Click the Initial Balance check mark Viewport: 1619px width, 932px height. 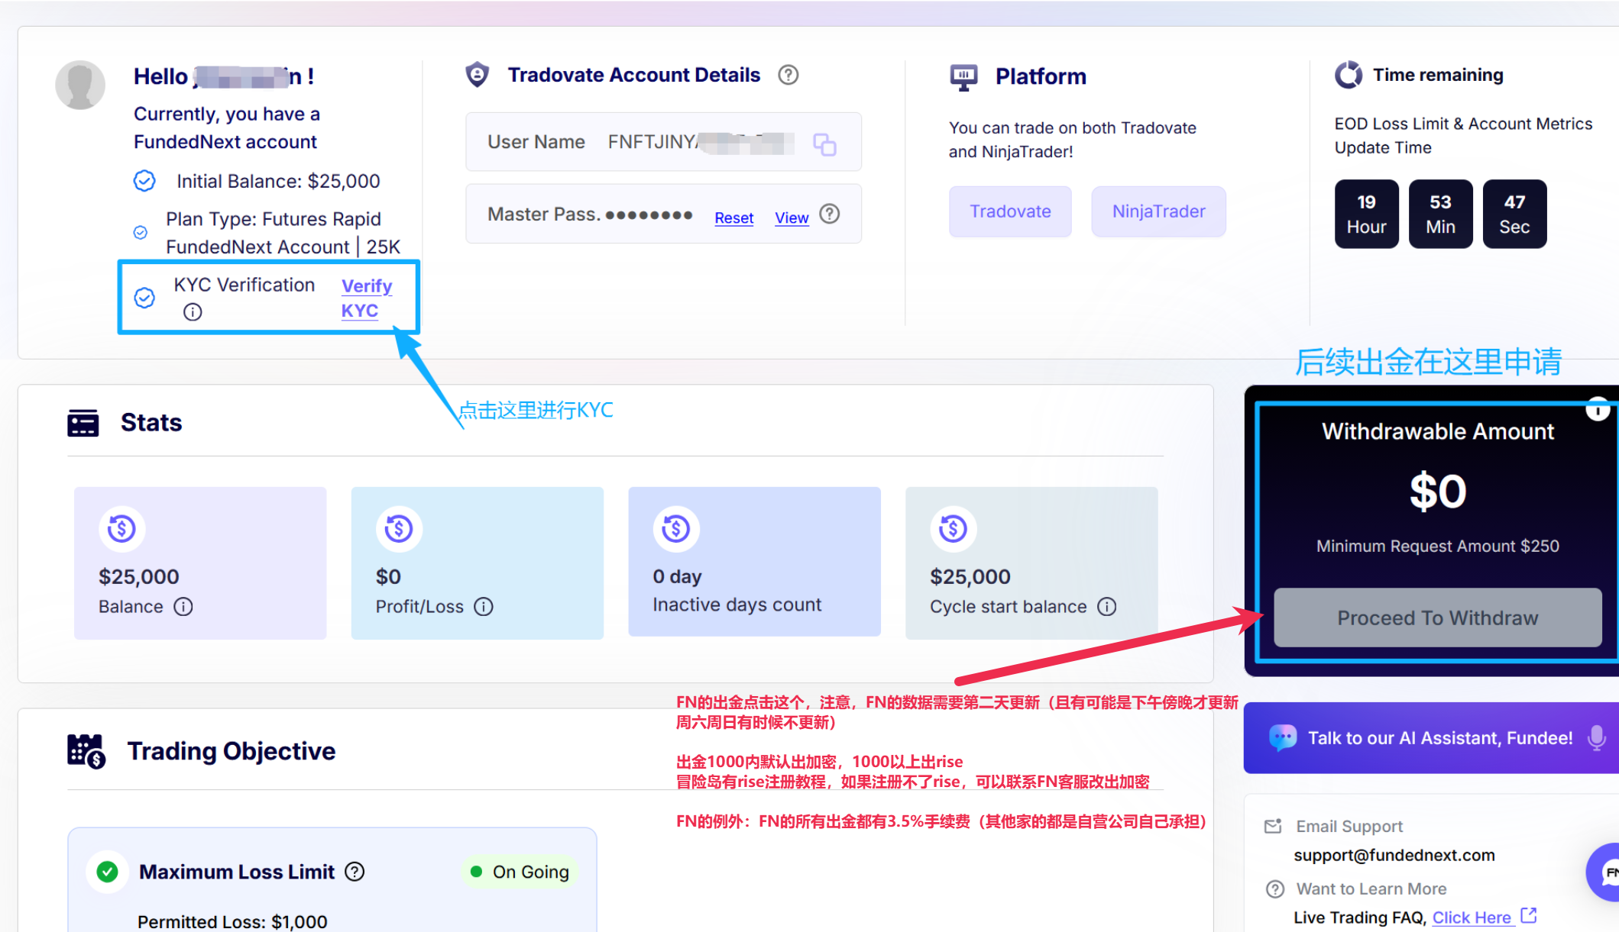[144, 181]
